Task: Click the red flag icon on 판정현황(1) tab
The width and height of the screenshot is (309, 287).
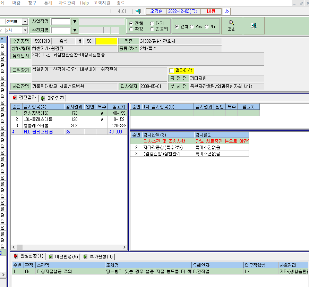Action: (16, 256)
